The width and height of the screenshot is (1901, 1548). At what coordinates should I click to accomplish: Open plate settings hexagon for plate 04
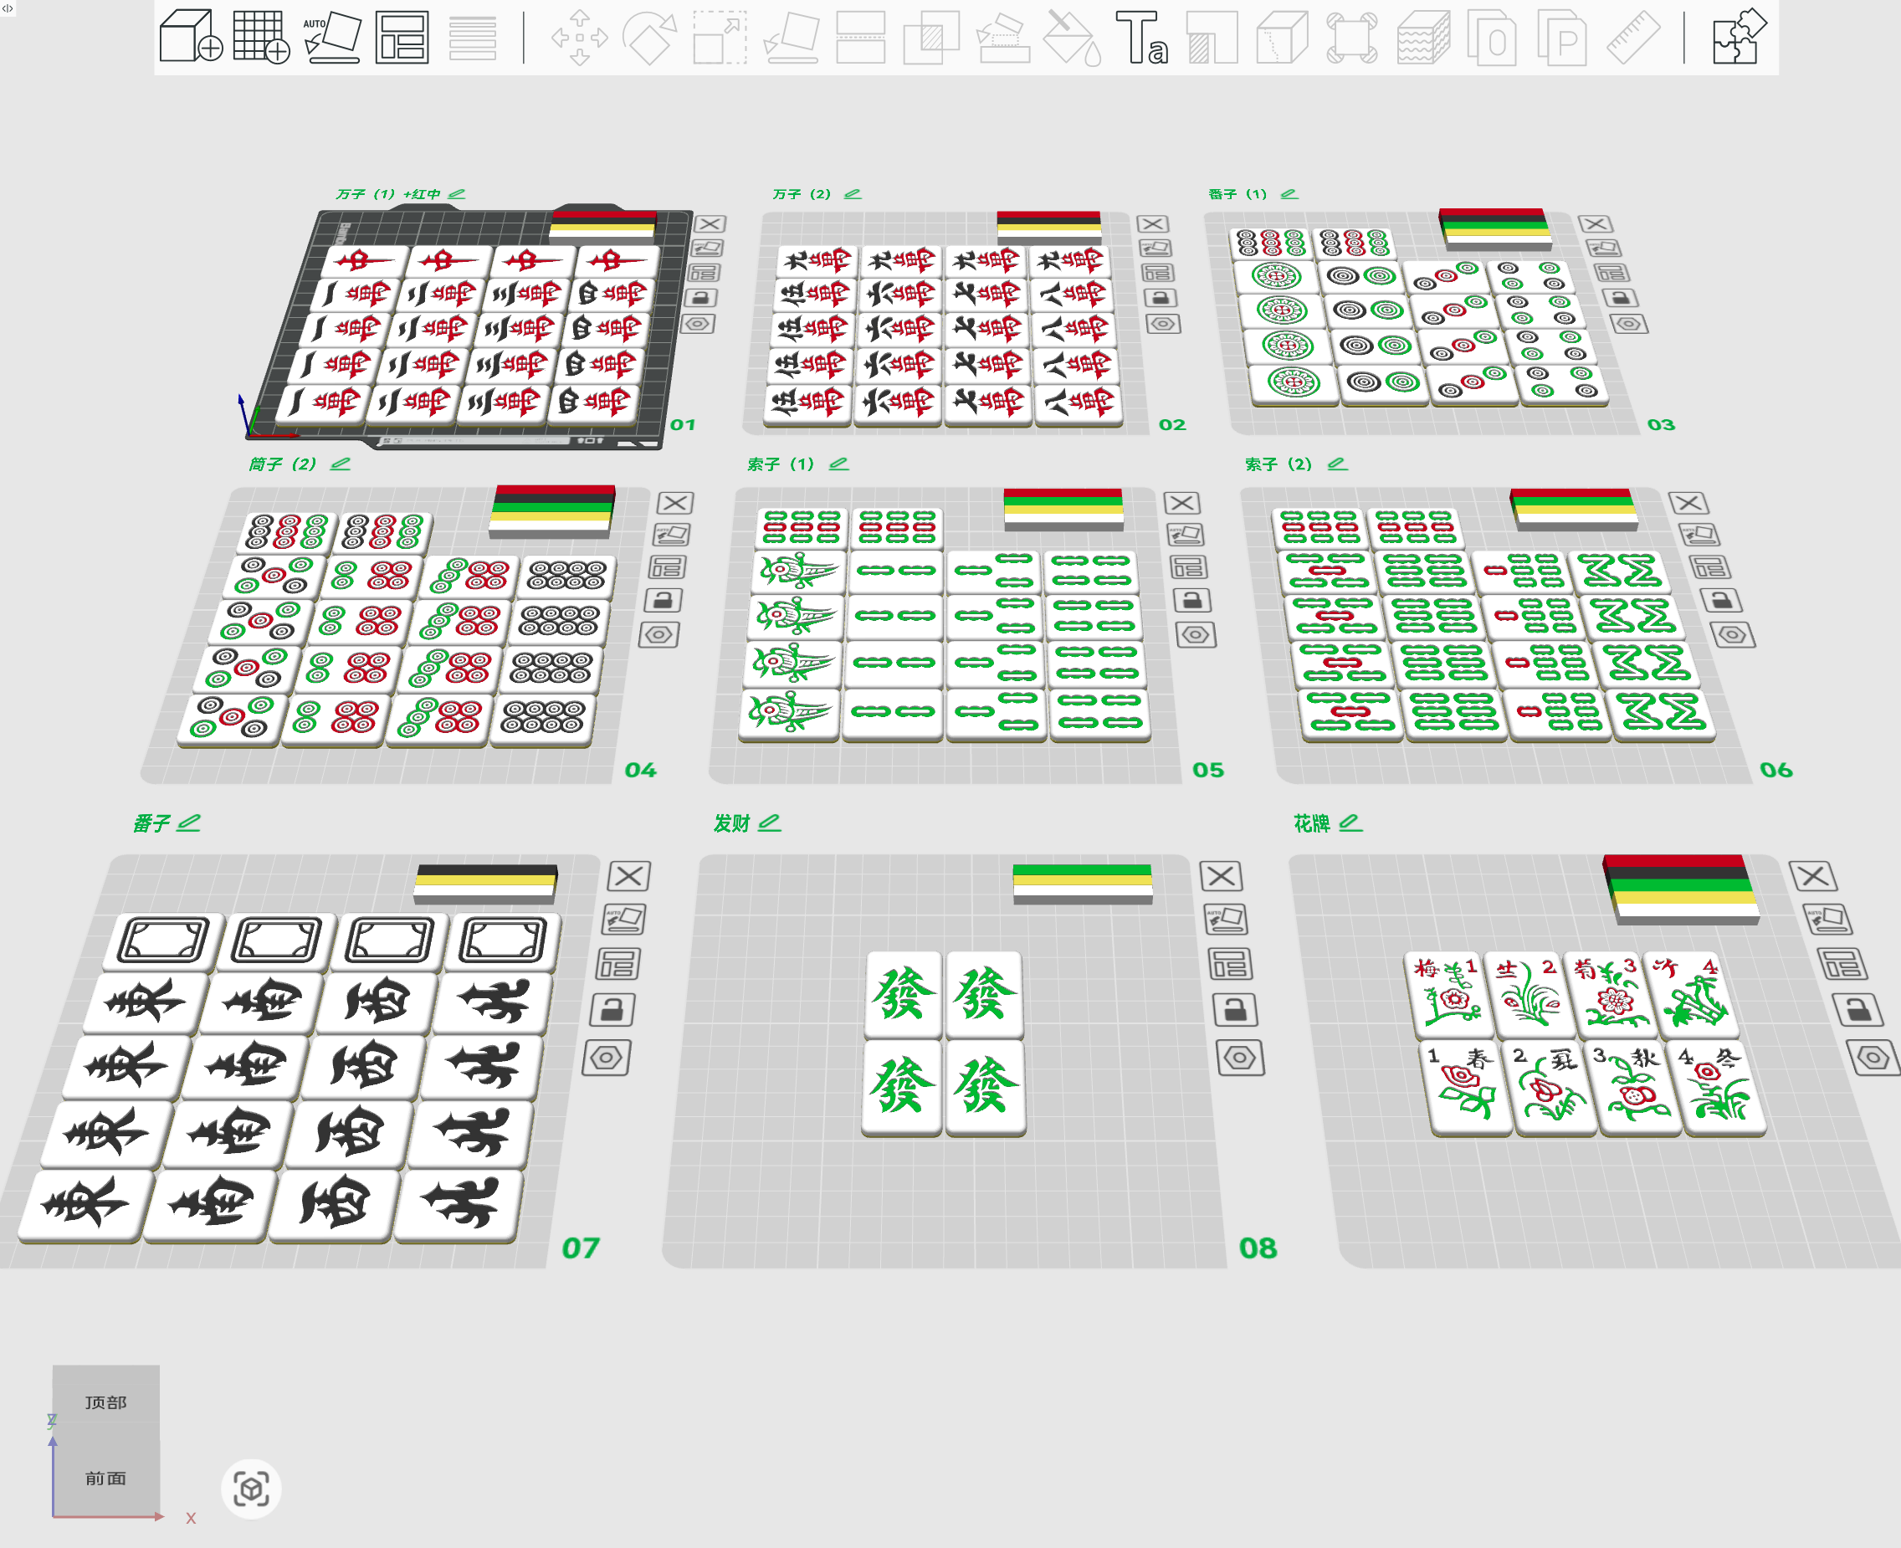pos(659,635)
